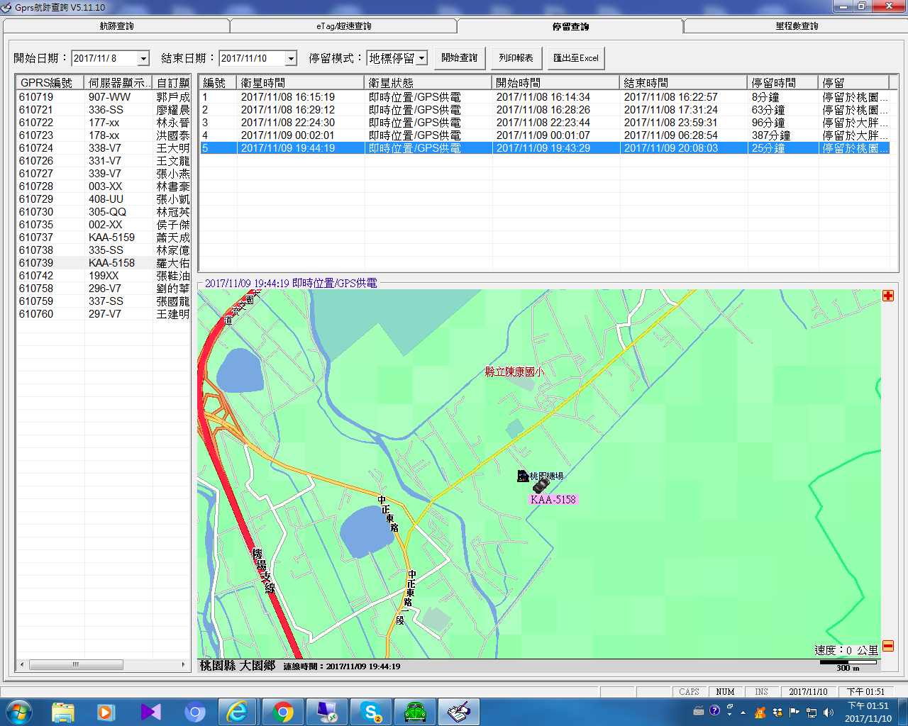Click Show desktop strip at taskbar end

(x=903, y=712)
